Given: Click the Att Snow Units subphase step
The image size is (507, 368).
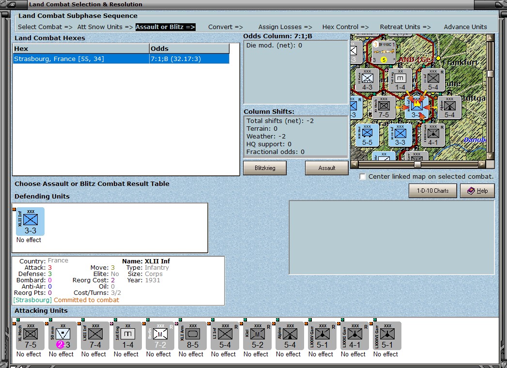Looking at the screenshot, I should (105, 27).
